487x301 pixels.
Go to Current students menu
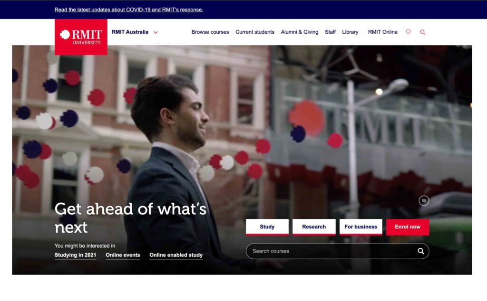tap(255, 32)
